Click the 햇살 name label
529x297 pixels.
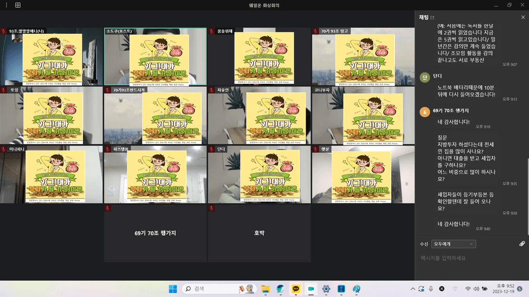point(325,149)
